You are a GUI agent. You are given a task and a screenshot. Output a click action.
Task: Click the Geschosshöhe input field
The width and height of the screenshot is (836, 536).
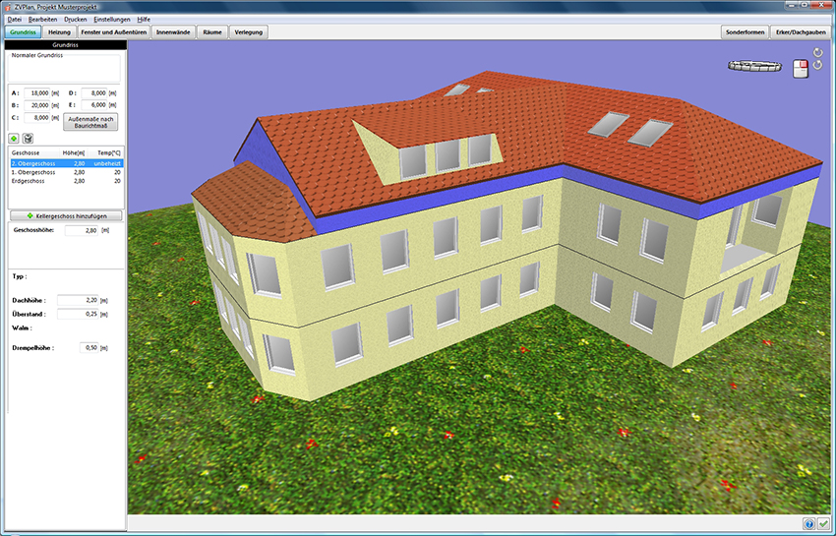82,230
